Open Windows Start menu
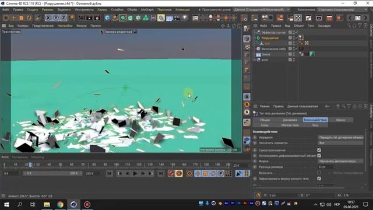 click(6, 205)
